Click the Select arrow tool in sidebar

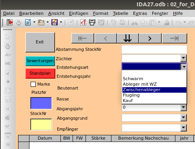tap(8, 37)
